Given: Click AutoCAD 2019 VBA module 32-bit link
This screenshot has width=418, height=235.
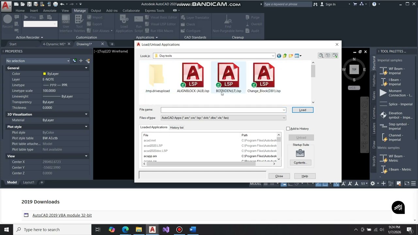Looking at the screenshot, I should coord(62,215).
